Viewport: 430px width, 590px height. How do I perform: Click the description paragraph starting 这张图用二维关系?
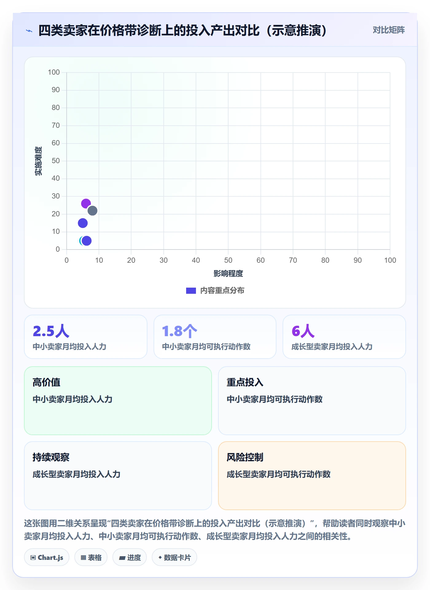(x=215, y=530)
